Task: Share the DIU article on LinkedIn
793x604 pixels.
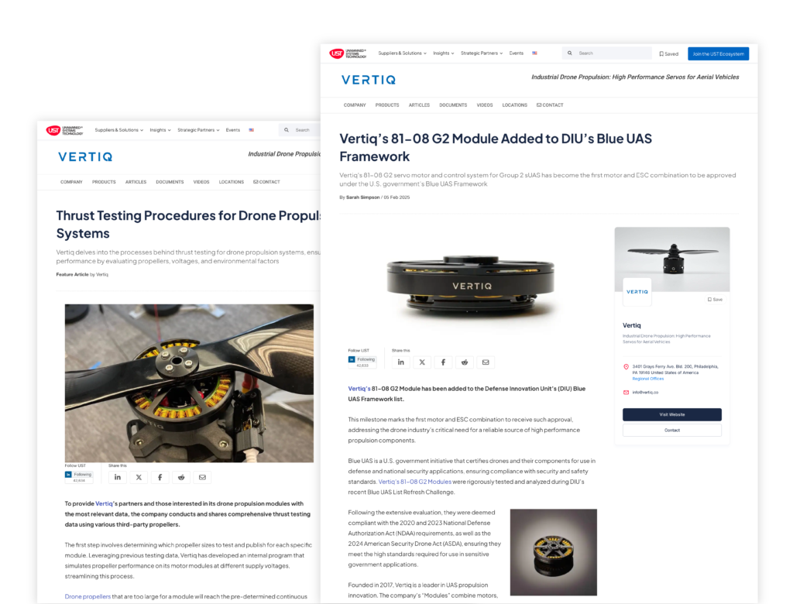Action: pos(400,362)
